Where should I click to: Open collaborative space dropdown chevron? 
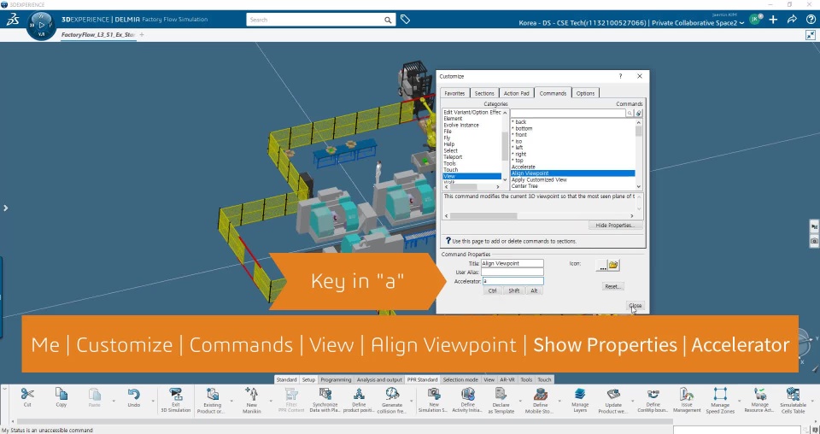coord(741,23)
